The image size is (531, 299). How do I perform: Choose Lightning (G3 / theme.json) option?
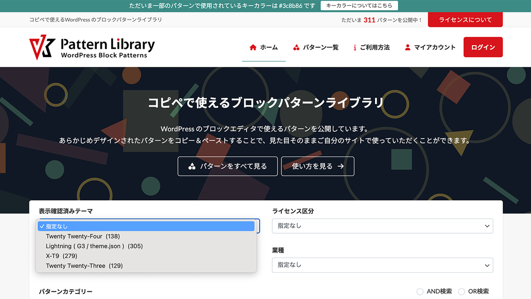point(94,246)
